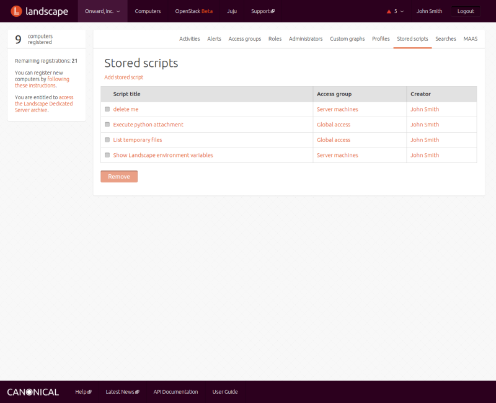The image size is (496, 403).
Task: Click the Landscape logo icon
Action: coord(17,11)
